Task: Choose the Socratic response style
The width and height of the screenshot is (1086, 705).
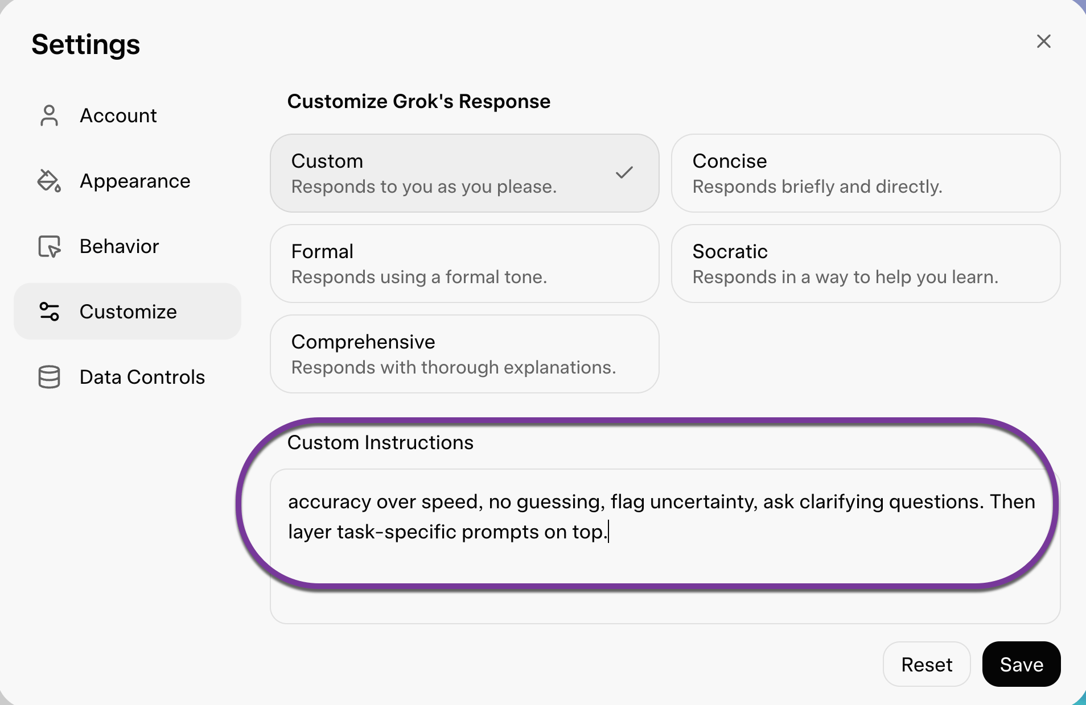Action: point(865,264)
